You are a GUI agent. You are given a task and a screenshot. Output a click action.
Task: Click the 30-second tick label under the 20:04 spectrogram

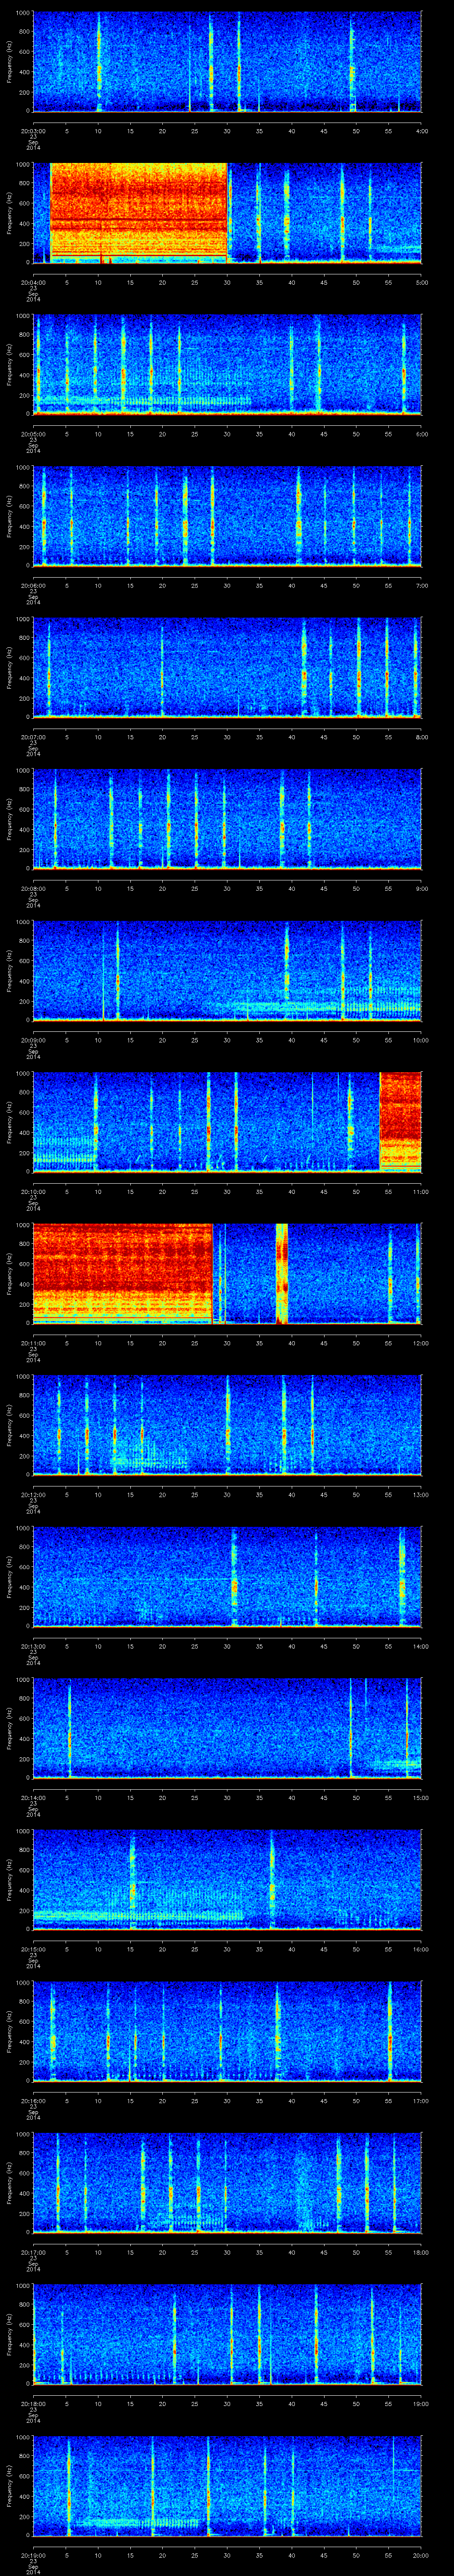(227, 282)
